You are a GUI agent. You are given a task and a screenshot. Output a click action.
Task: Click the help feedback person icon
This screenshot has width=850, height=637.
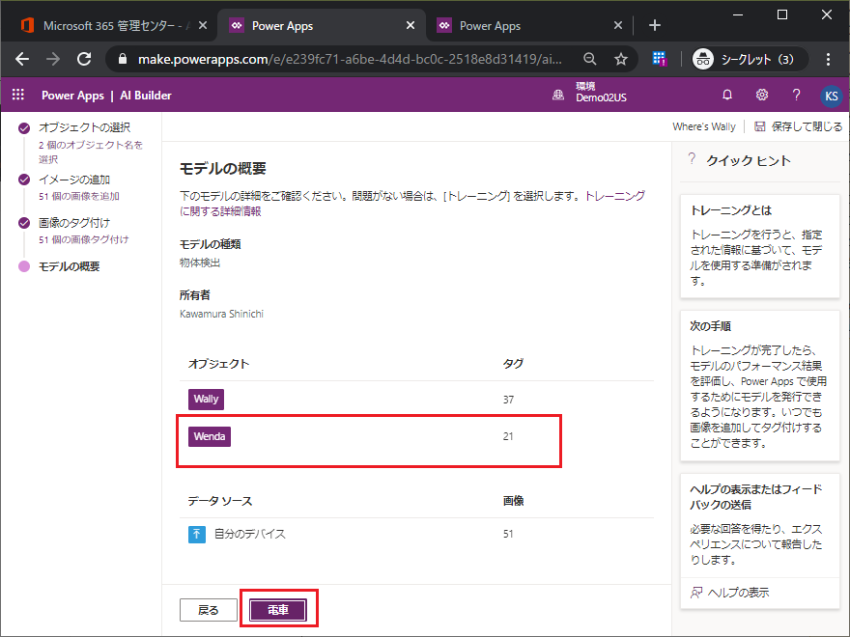click(x=696, y=593)
